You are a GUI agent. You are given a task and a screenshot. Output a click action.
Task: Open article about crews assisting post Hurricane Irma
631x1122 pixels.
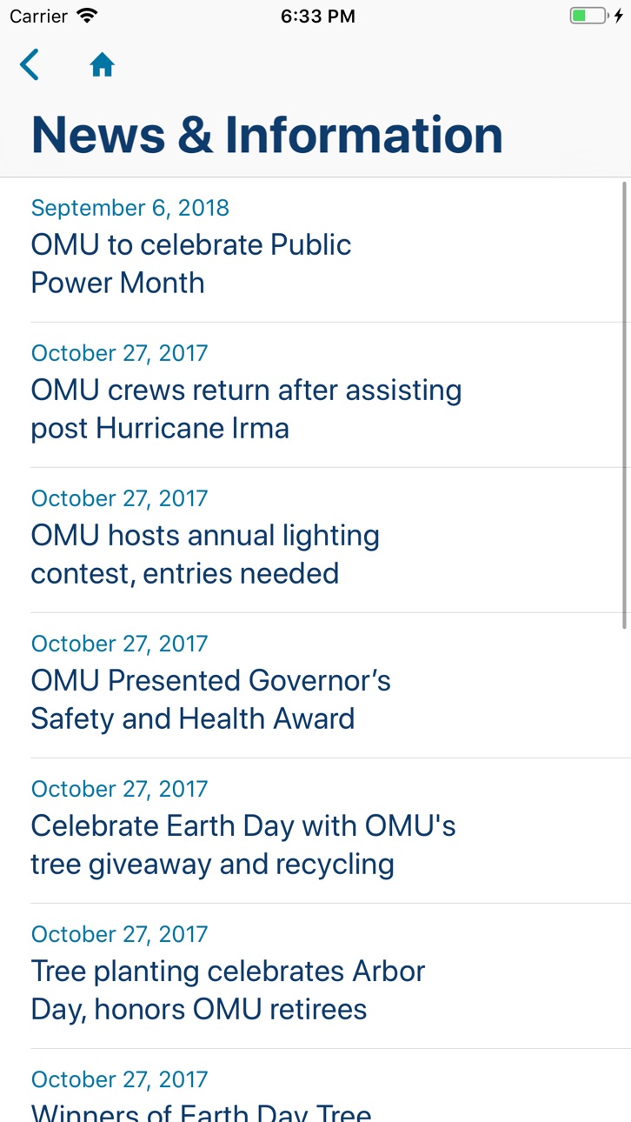point(315,395)
